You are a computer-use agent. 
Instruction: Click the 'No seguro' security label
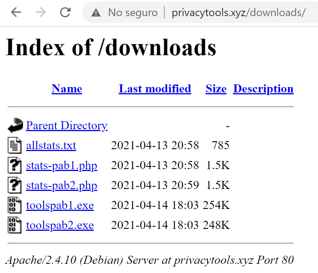pyautogui.click(x=133, y=13)
